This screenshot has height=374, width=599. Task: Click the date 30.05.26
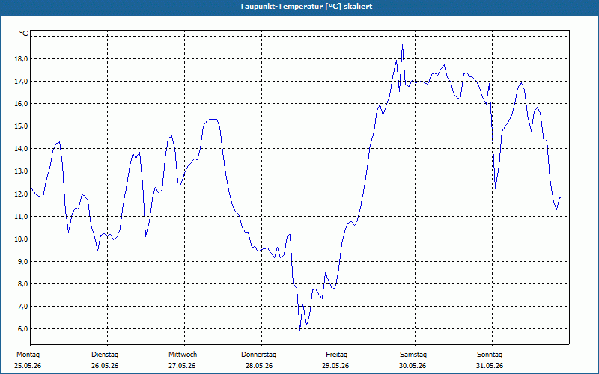(413, 366)
